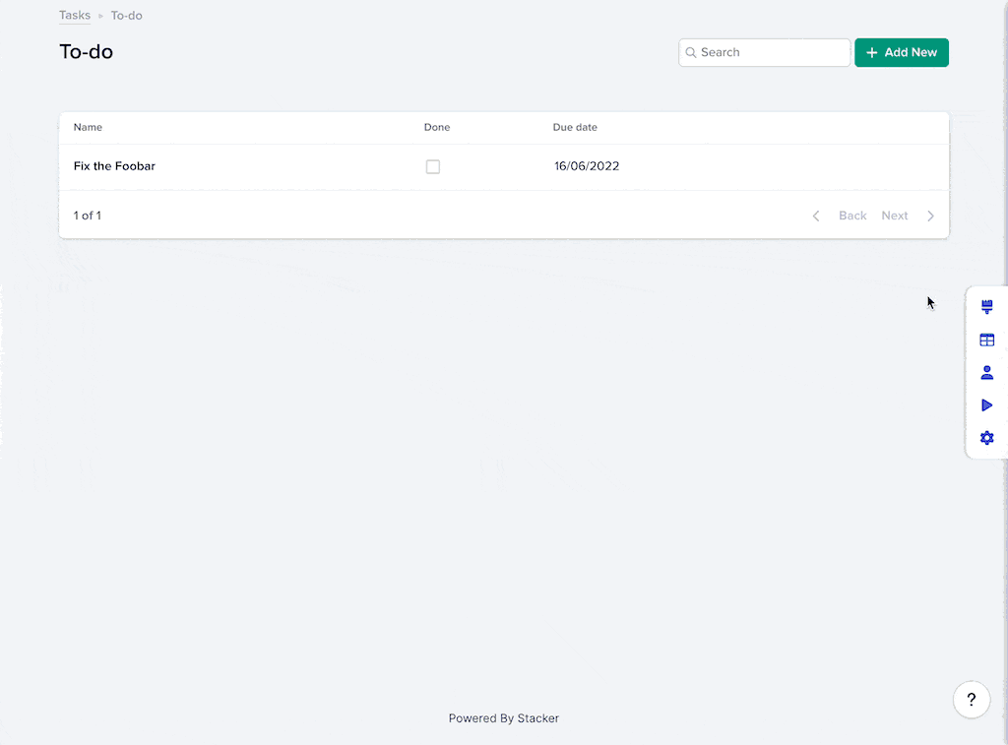Image resolution: width=1008 pixels, height=745 pixels.
Task: Open the user/person icon in side panel
Action: pos(986,372)
